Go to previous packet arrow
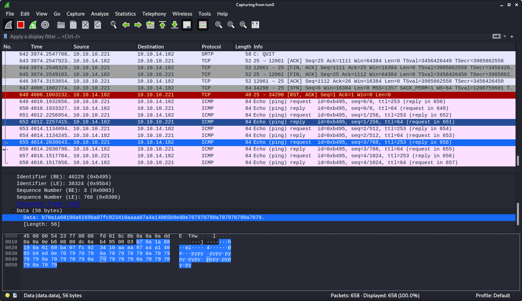 pos(126,25)
